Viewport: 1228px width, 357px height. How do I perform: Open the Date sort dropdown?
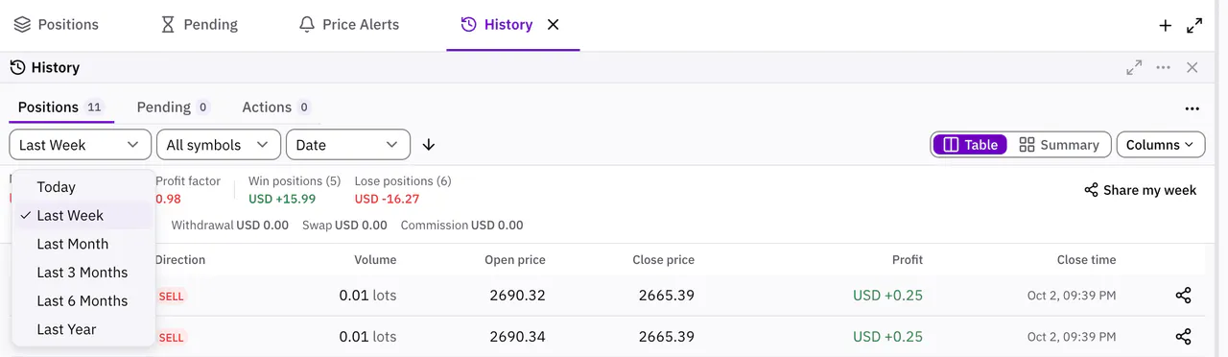click(348, 145)
